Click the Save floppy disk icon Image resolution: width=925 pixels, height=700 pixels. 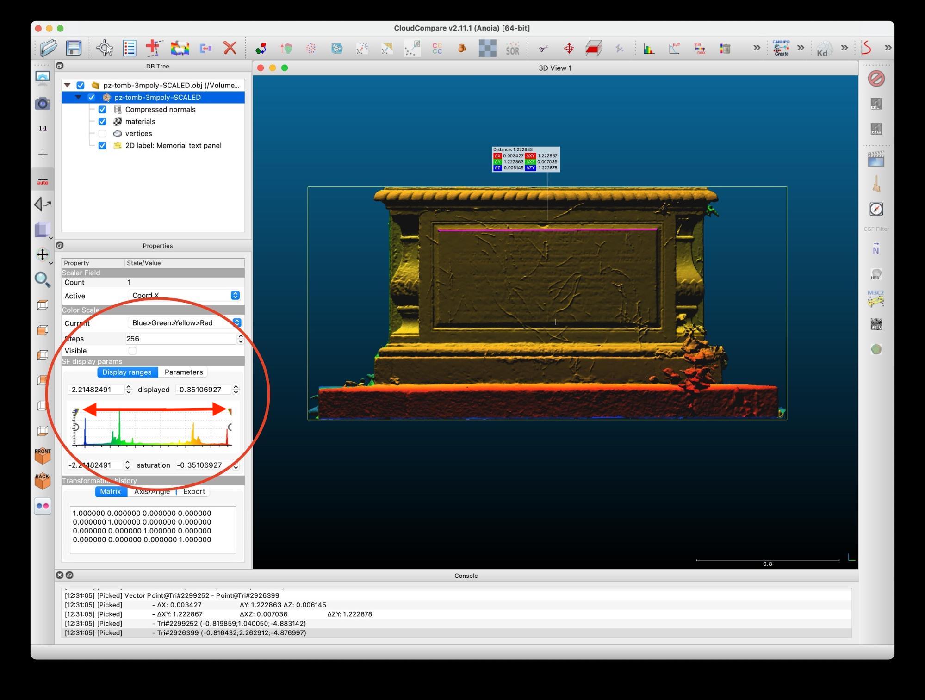click(74, 48)
